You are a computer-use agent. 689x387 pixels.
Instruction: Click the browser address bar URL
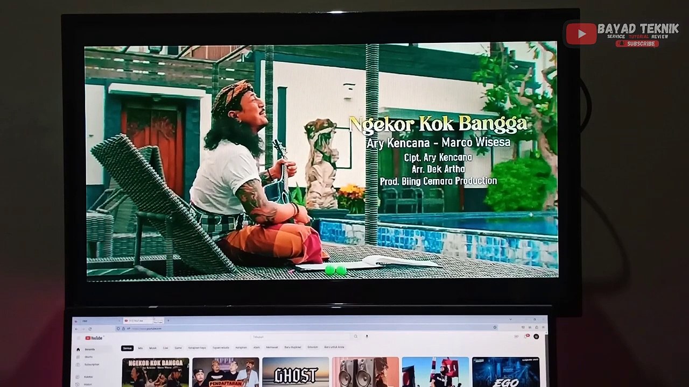click(x=147, y=328)
